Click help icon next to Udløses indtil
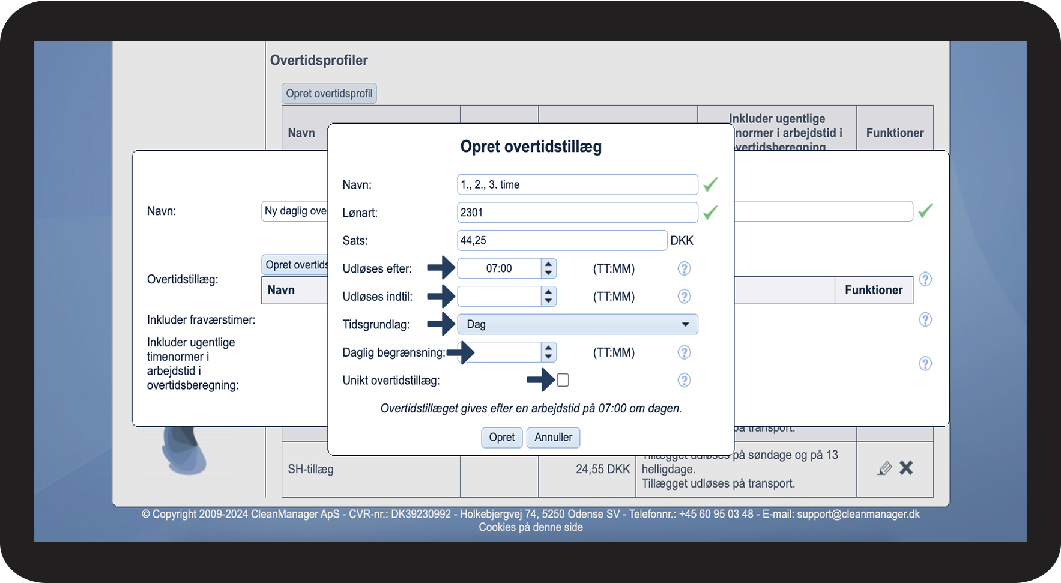This screenshot has width=1061, height=583. coord(684,297)
